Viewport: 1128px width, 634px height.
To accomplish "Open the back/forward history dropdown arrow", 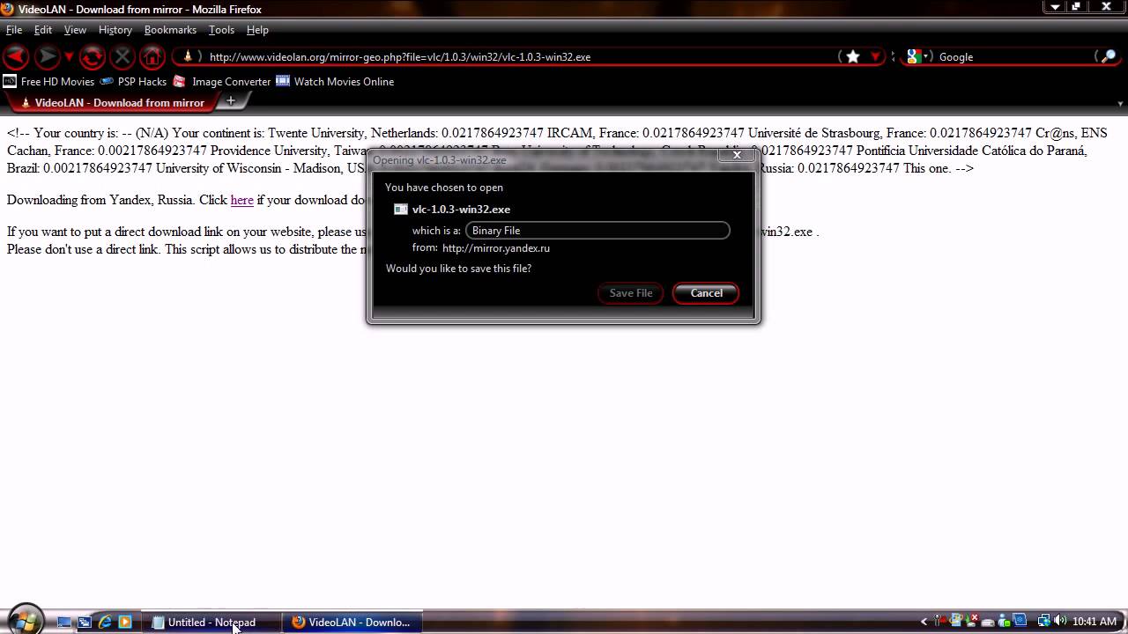I will point(69,57).
